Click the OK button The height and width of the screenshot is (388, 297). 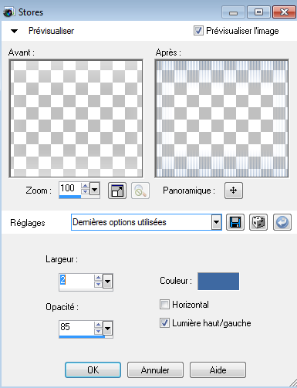click(x=93, y=370)
